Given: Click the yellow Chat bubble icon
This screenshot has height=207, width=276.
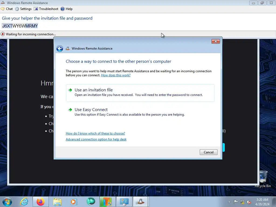Looking at the screenshot, I should click(x=3, y=9).
